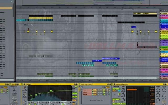Unfold the Master track
Image resolution: width=168 pixels, height=105 pixels.
[161, 78]
